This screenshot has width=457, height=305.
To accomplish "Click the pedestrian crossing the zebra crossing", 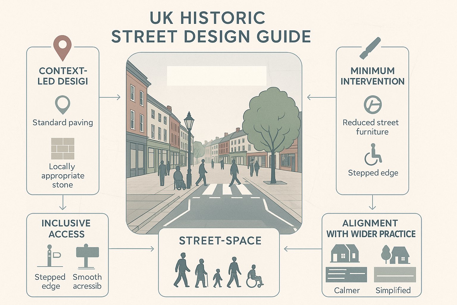I will coord(234,173).
